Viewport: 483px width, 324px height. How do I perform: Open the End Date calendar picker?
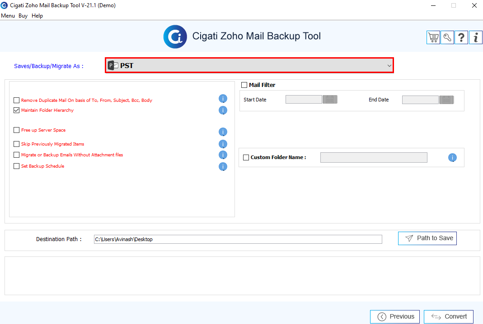coord(446,100)
